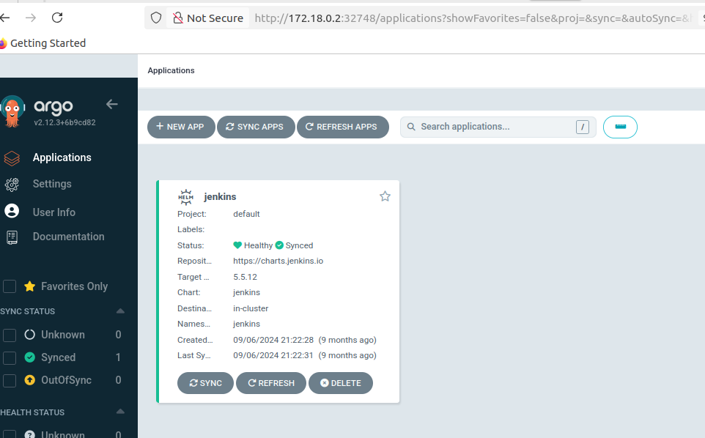Click the project value default
Viewport: 705px width, 438px height.
(246, 215)
